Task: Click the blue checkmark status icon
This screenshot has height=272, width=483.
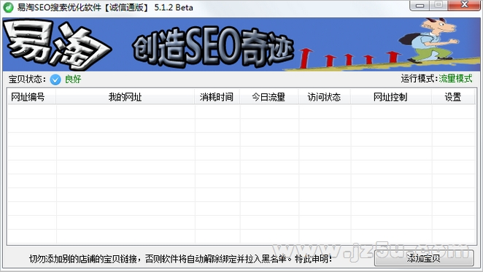Action: click(x=55, y=79)
